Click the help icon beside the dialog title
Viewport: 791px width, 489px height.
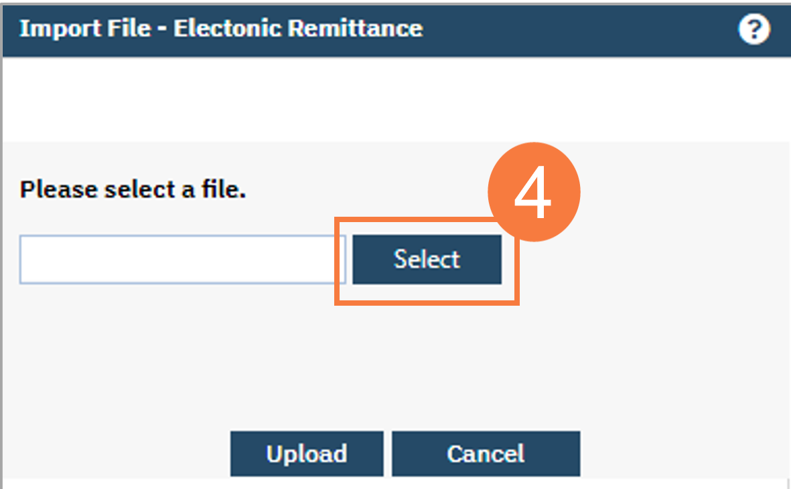[754, 29]
